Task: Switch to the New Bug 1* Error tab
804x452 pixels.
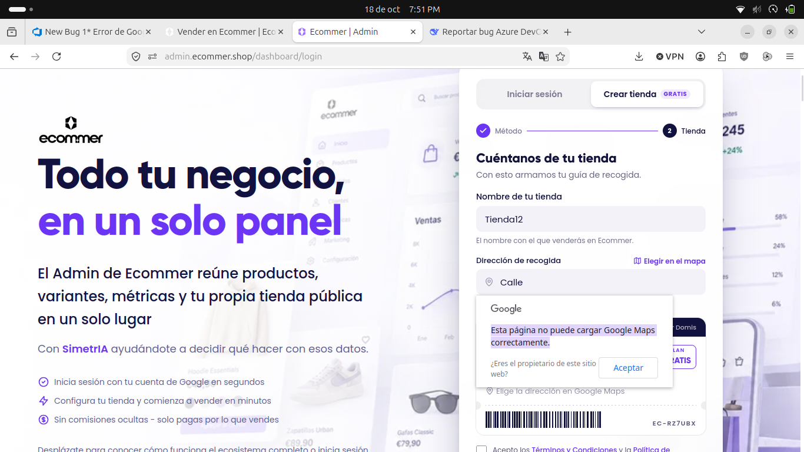Action: pos(92,32)
